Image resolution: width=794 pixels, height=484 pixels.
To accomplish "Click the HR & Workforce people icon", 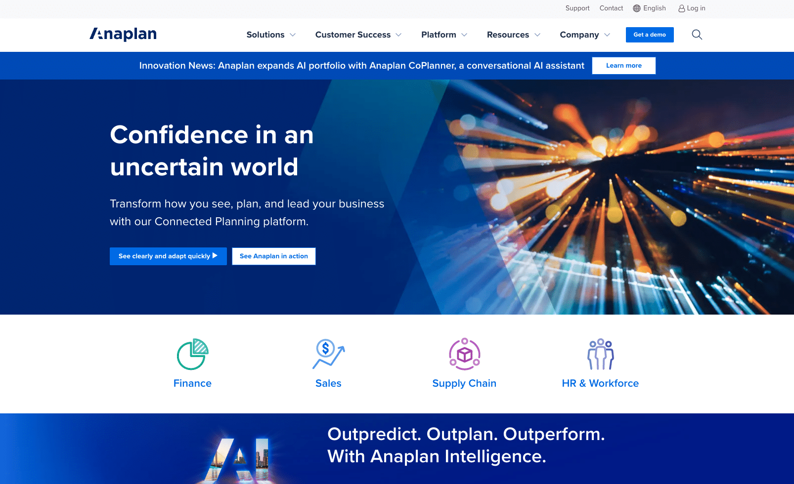I will point(600,354).
